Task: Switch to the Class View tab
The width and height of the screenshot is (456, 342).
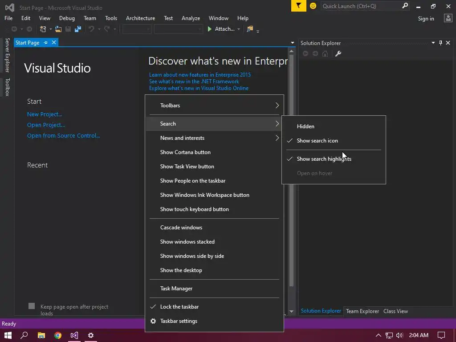Action: pos(395,311)
